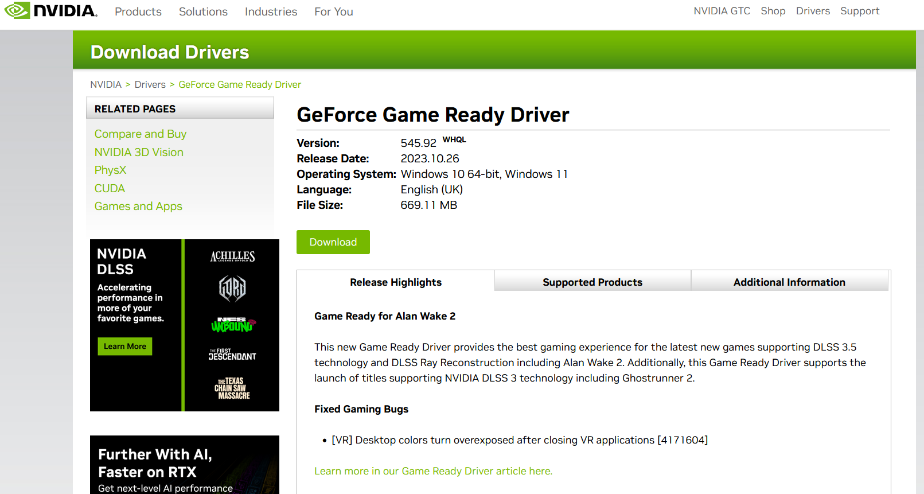The image size is (924, 494).
Task: Click the NVIDIA logo in the header
Action: click(x=50, y=11)
